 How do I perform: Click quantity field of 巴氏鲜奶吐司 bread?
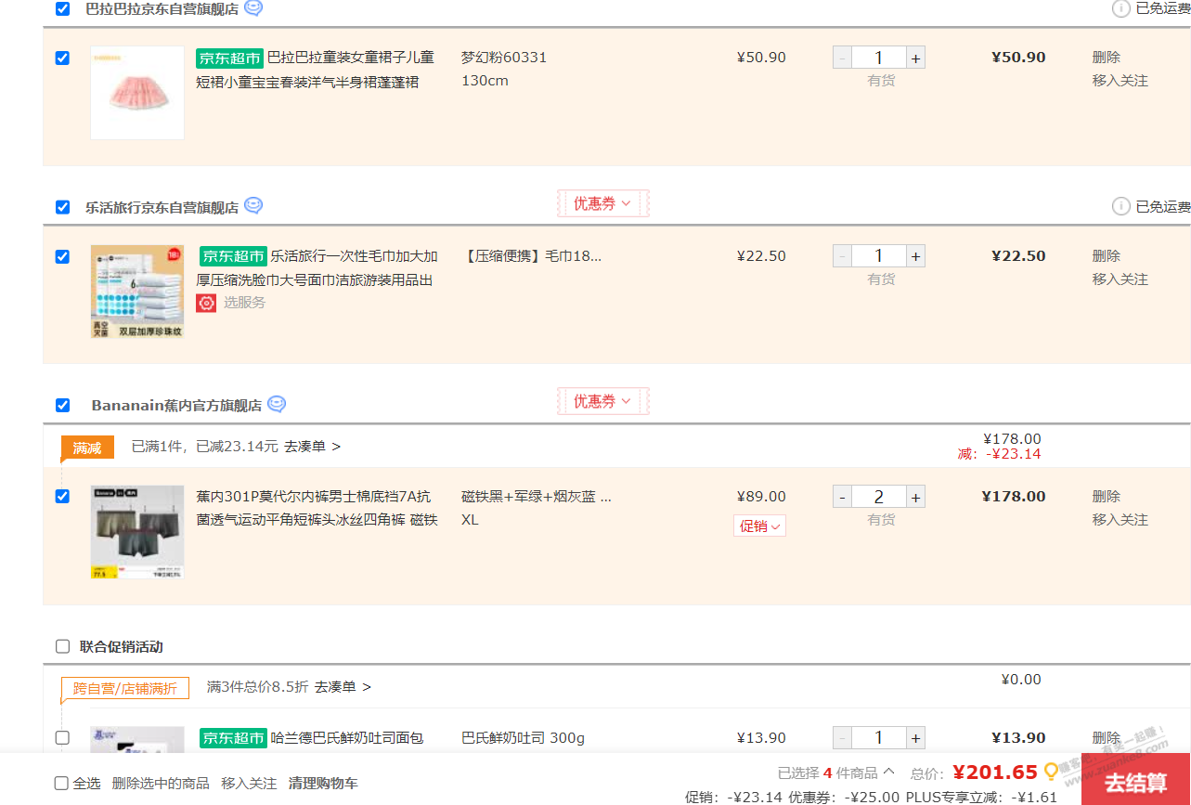point(879,738)
